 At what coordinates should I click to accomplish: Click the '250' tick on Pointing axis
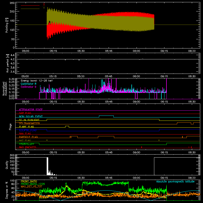point(12,3)
